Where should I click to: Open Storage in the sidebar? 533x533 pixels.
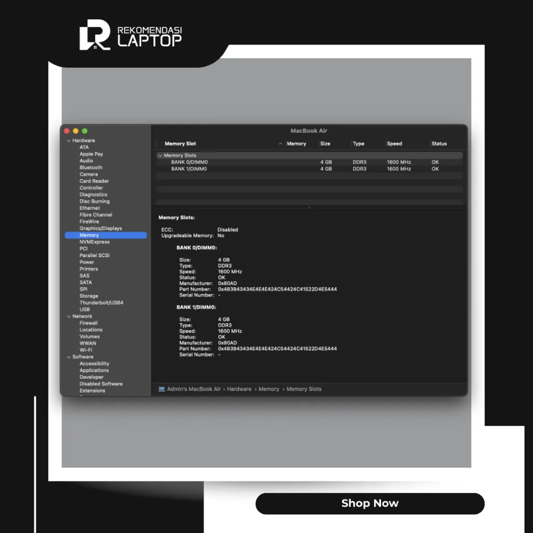(x=88, y=296)
